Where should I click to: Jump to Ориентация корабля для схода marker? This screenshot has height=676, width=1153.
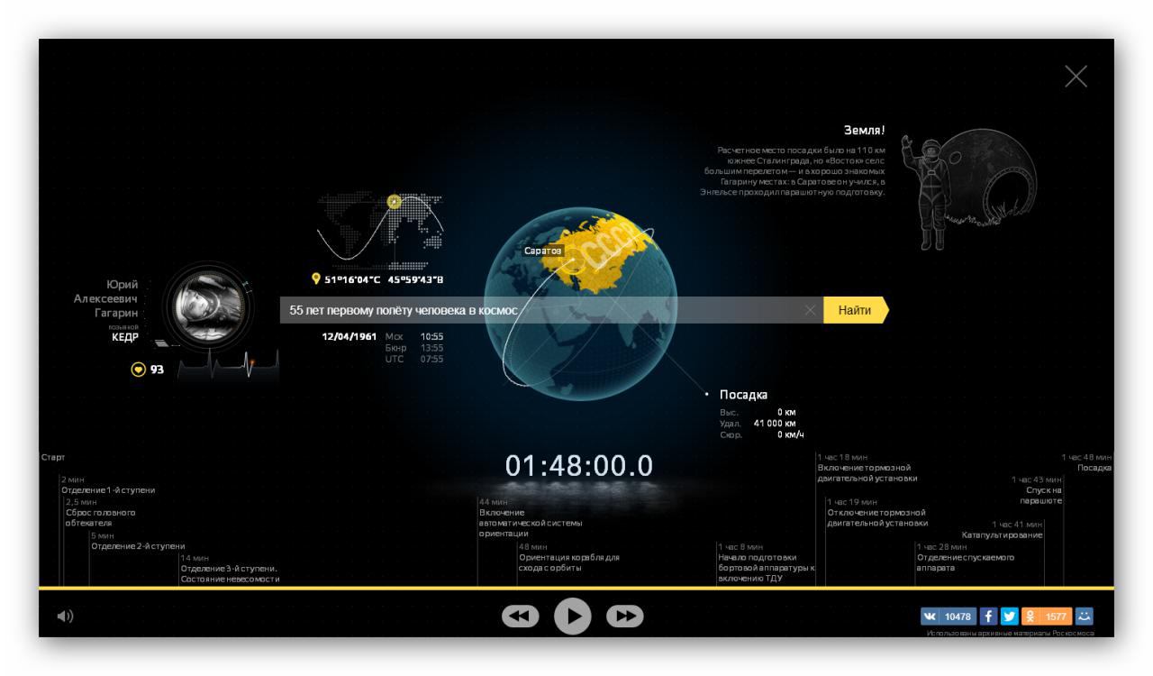pyautogui.click(x=569, y=557)
